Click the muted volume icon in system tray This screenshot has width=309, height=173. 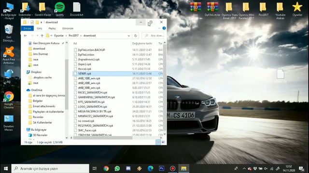pyautogui.click(x=266, y=169)
